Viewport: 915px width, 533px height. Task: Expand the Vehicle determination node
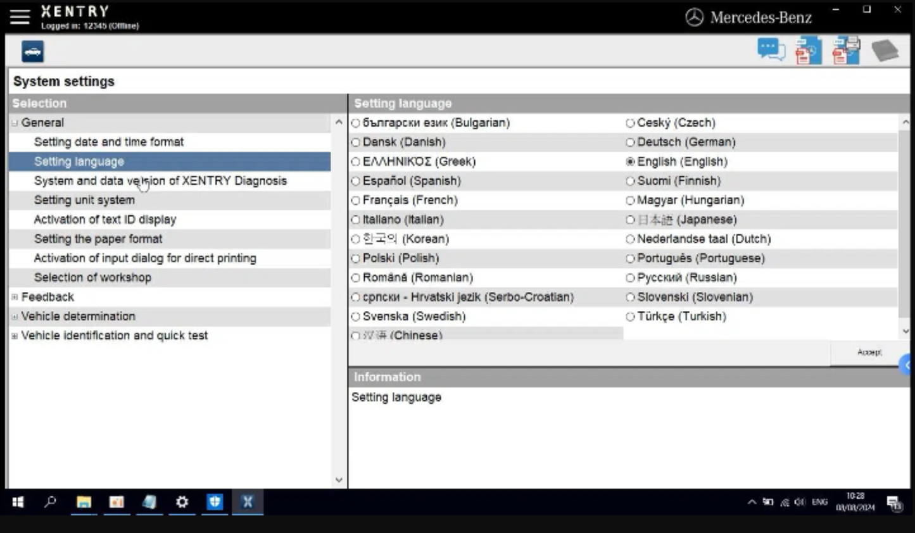pyautogui.click(x=15, y=317)
